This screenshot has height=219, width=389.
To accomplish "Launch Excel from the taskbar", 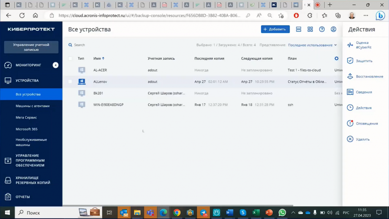I will click(x=256, y=213).
